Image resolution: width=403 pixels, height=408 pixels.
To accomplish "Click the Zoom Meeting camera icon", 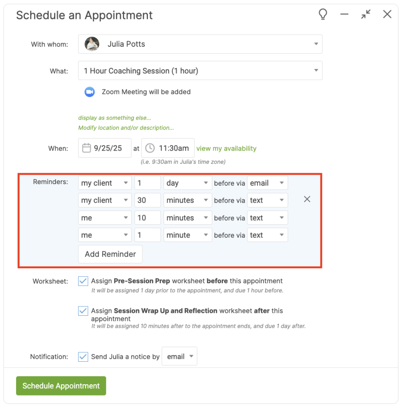I will [89, 92].
